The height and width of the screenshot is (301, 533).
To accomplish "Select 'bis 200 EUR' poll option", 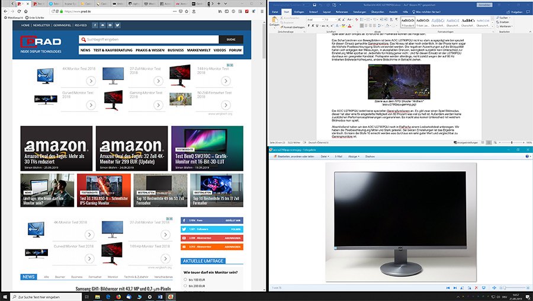I will 185,286.
